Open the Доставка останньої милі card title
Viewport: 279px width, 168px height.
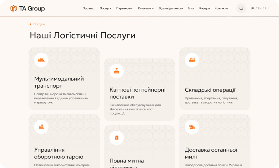pos(211,153)
